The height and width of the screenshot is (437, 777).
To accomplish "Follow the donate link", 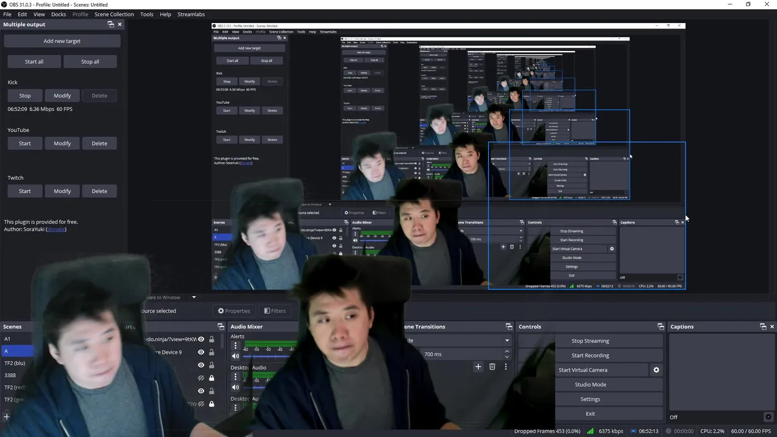I will pyautogui.click(x=56, y=229).
